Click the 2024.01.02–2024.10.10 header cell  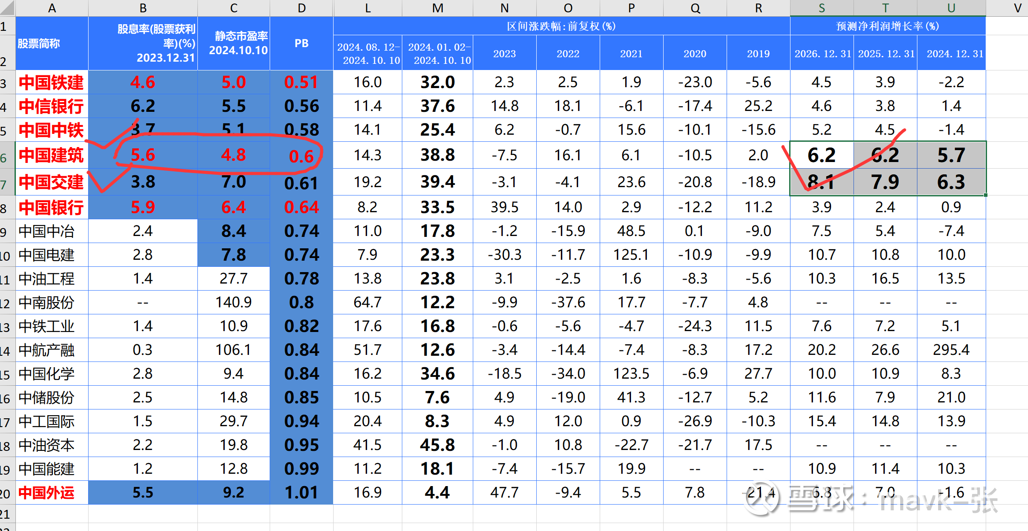[x=438, y=53]
